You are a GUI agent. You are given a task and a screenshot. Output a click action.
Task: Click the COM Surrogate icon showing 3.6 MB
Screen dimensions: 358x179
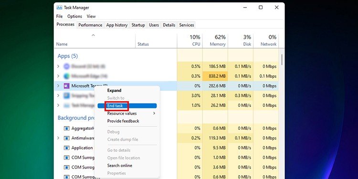point(66,168)
